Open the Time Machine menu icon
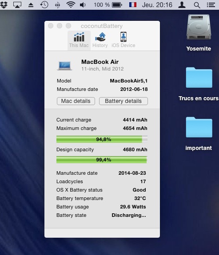Image resolution: width=219 pixels, height=255 pixels. (44, 5)
